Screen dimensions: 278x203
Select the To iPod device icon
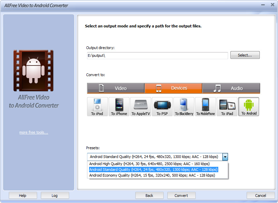point(98,107)
